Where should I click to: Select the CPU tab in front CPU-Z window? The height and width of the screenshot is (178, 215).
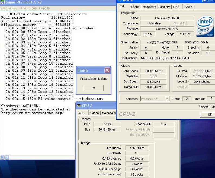[123, 7]
